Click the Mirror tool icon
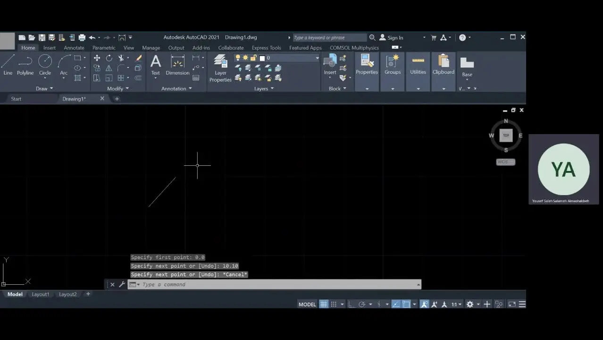This screenshot has height=340, width=603. point(109,68)
